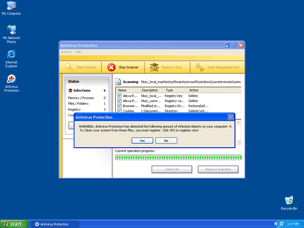Click Yes in the warning dialog
The width and height of the screenshot is (304, 228).
point(142,140)
